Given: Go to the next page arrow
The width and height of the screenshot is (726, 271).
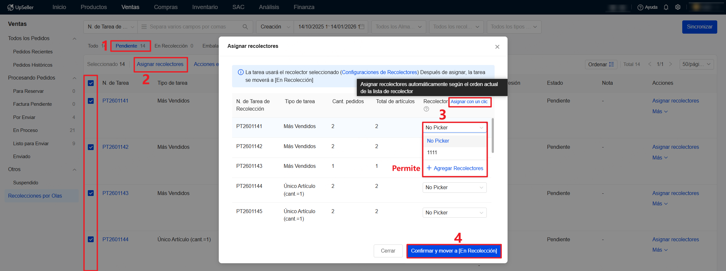Looking at the screenshot, I should pos(671,64).
